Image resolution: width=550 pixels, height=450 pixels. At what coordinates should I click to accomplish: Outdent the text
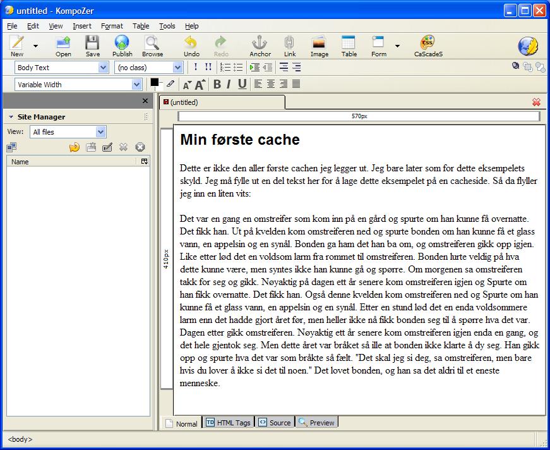pos(267,67)
